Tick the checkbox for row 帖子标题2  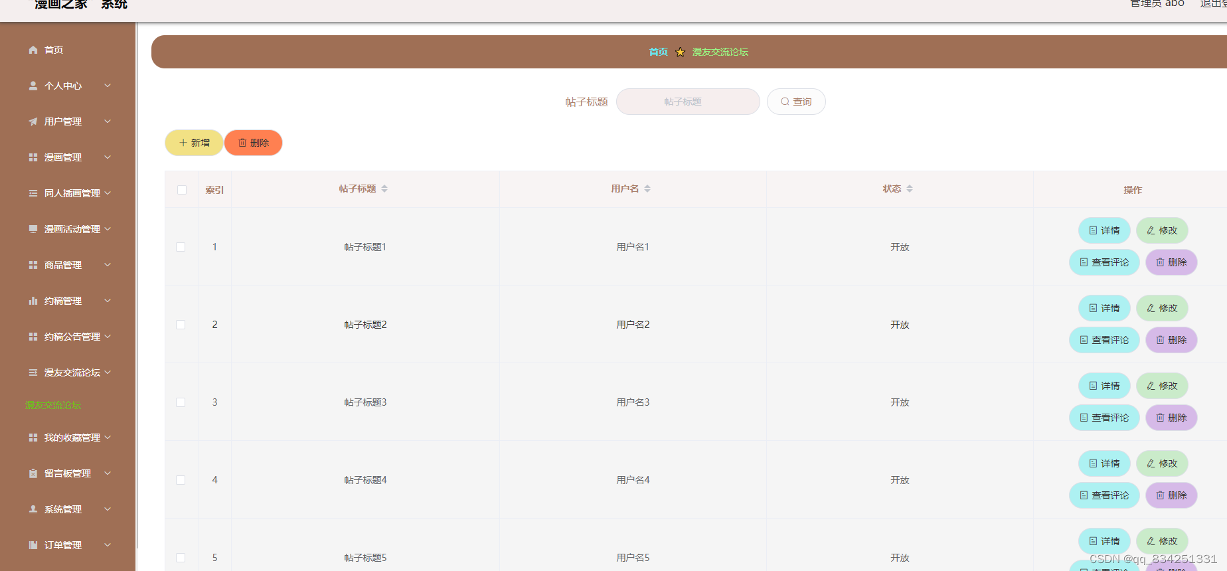[x=181, y=325]
